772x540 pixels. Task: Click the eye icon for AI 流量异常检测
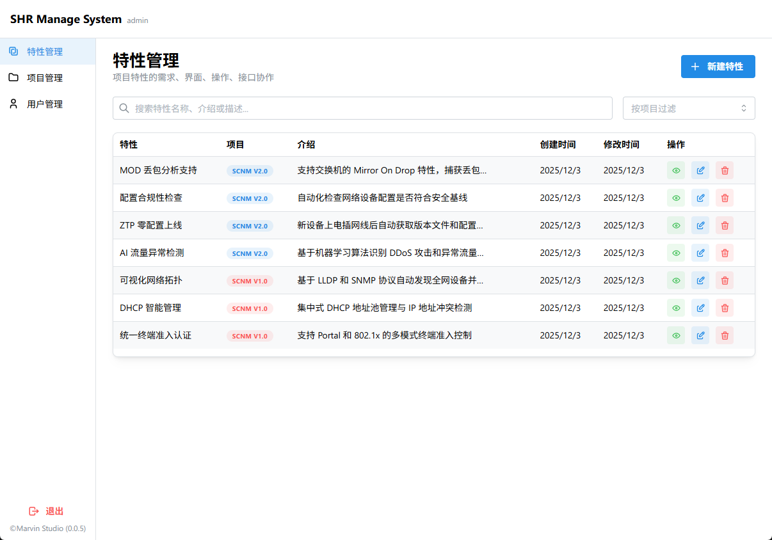pos(676,253)
